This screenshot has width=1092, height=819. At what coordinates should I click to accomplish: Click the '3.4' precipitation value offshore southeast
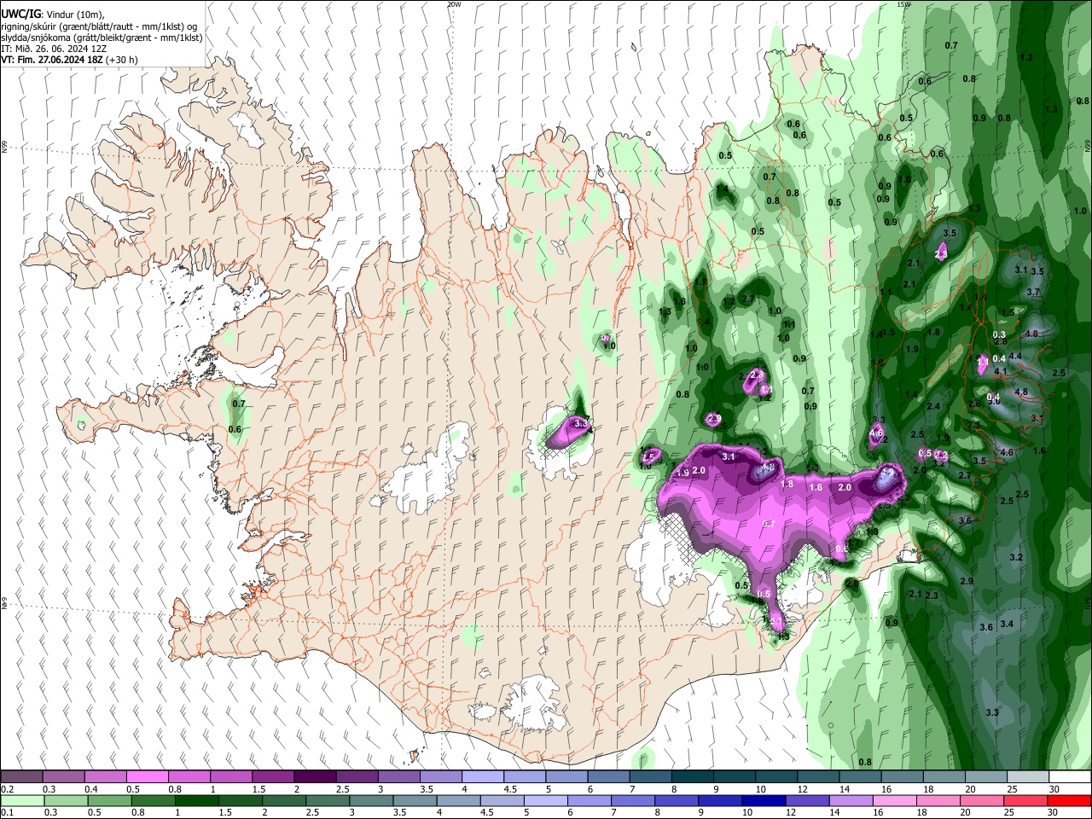tap(1007, 624)
